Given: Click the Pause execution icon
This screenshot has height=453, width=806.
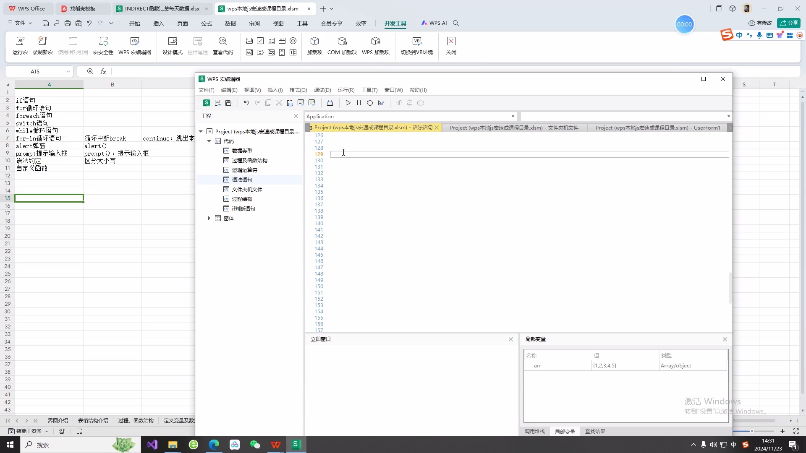Looking at the screenshot, I should click(x=359, y=103).
